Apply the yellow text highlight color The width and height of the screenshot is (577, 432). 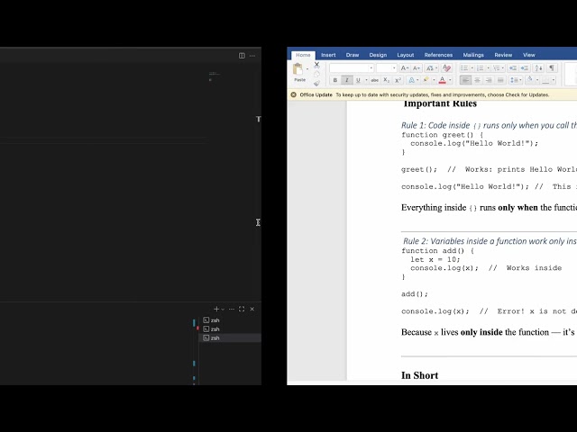426,80
